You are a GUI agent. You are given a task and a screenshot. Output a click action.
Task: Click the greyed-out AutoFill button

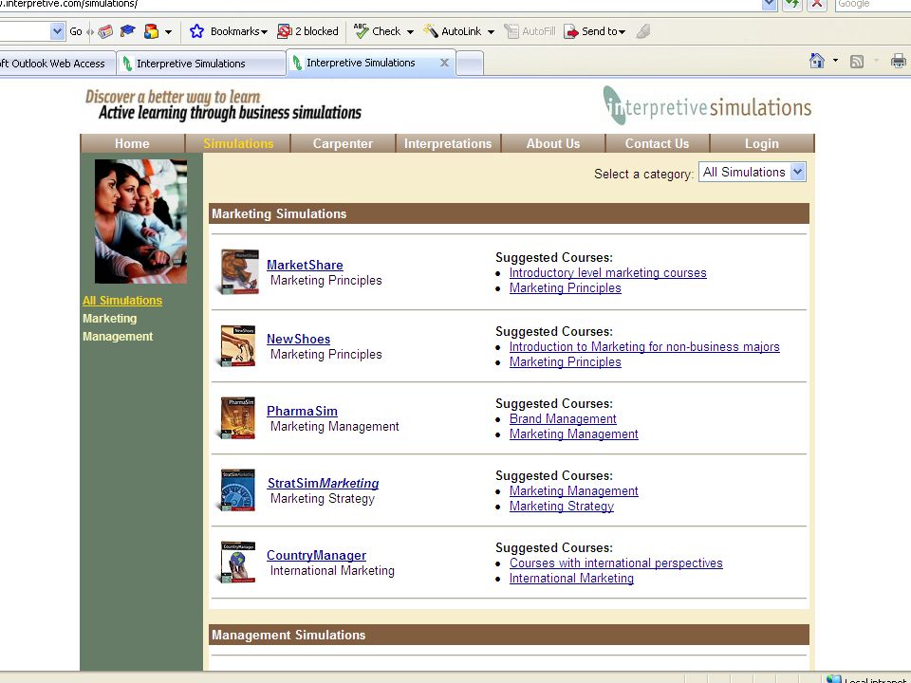(530, 31)
